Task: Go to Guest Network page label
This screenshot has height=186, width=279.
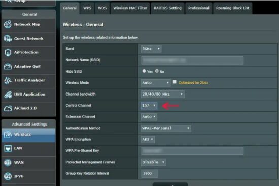Action: pyautogui.click(x=28, y=39)
